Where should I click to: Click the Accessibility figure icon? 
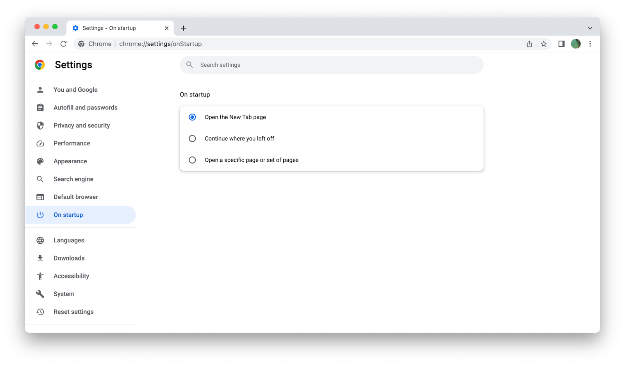(x=40, y=276)
